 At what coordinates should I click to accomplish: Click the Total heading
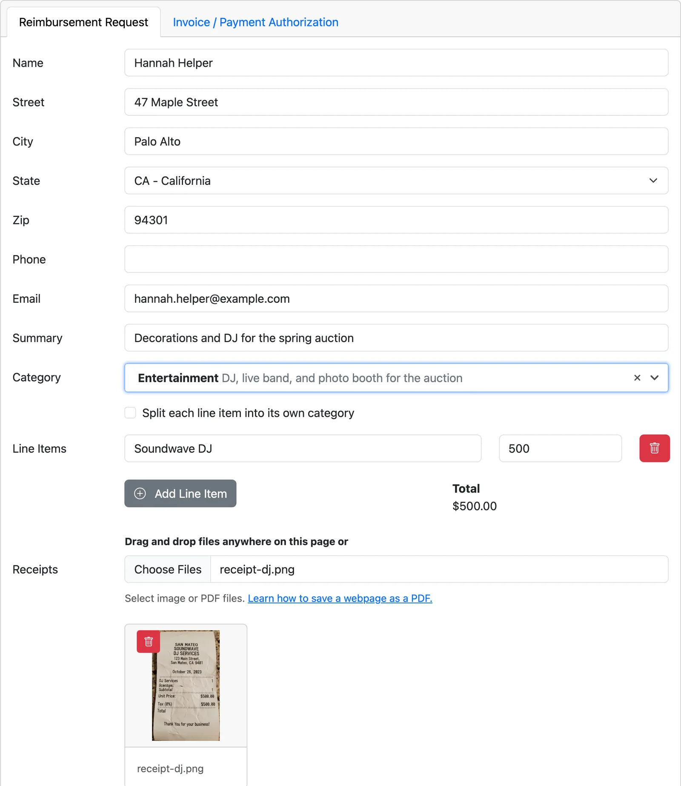(x=466, y=488)
